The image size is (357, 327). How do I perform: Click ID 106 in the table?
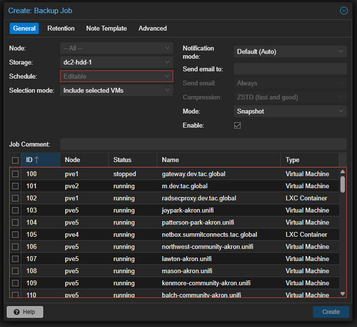(32, 246)
